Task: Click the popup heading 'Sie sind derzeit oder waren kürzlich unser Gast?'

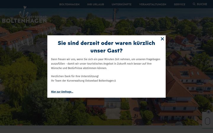Action: pos(106,47)
